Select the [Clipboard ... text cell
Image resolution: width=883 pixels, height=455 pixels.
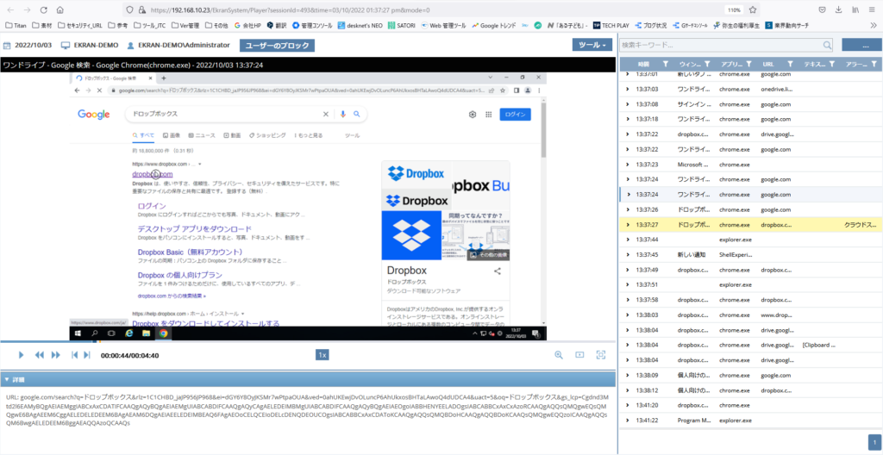[819, 345]
